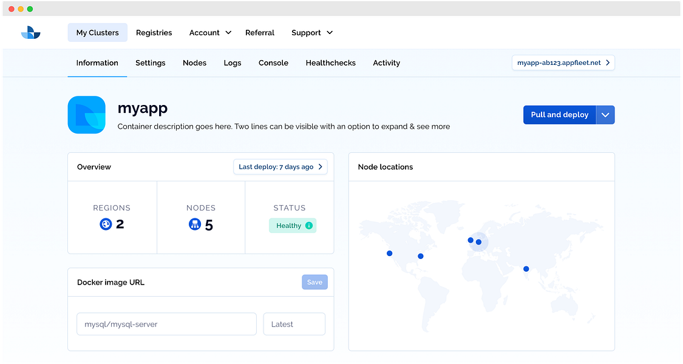Click the yellow minimize window button
The height and width of the screenshot is (364, 683).
click(x=21, y=8)
